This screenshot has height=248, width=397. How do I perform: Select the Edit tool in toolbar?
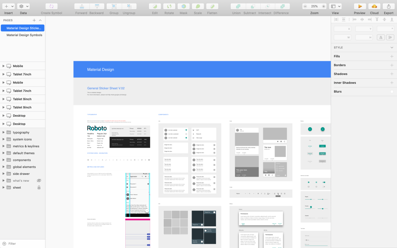click(x=155, y=6)
